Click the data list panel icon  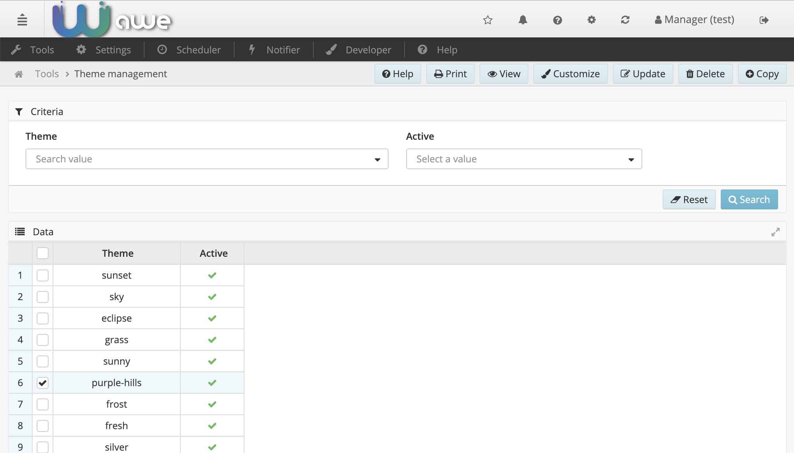pyautogui.click(x=20, y=231)
